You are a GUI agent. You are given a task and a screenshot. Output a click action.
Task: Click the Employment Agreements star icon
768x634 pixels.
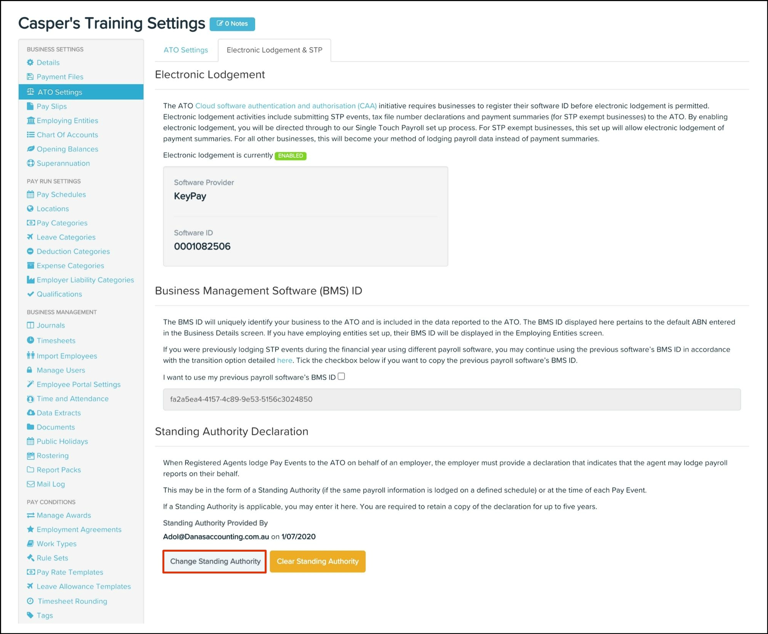click(30, 529)
